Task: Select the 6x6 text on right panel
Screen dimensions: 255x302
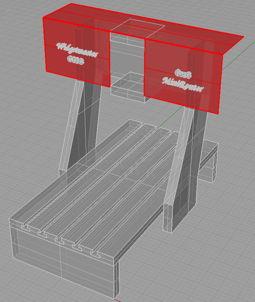Action: point(183,74)
